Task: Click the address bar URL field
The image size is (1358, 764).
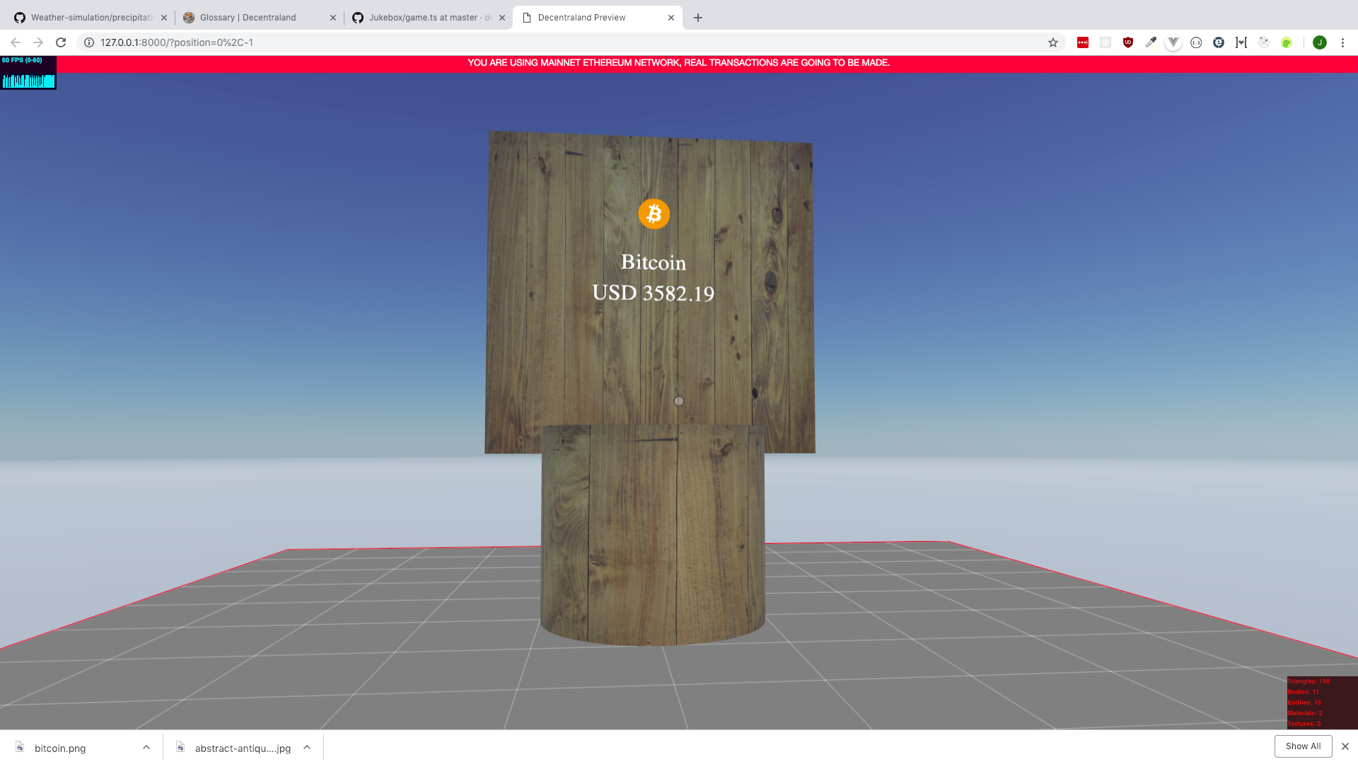Action: pos(495,42)
